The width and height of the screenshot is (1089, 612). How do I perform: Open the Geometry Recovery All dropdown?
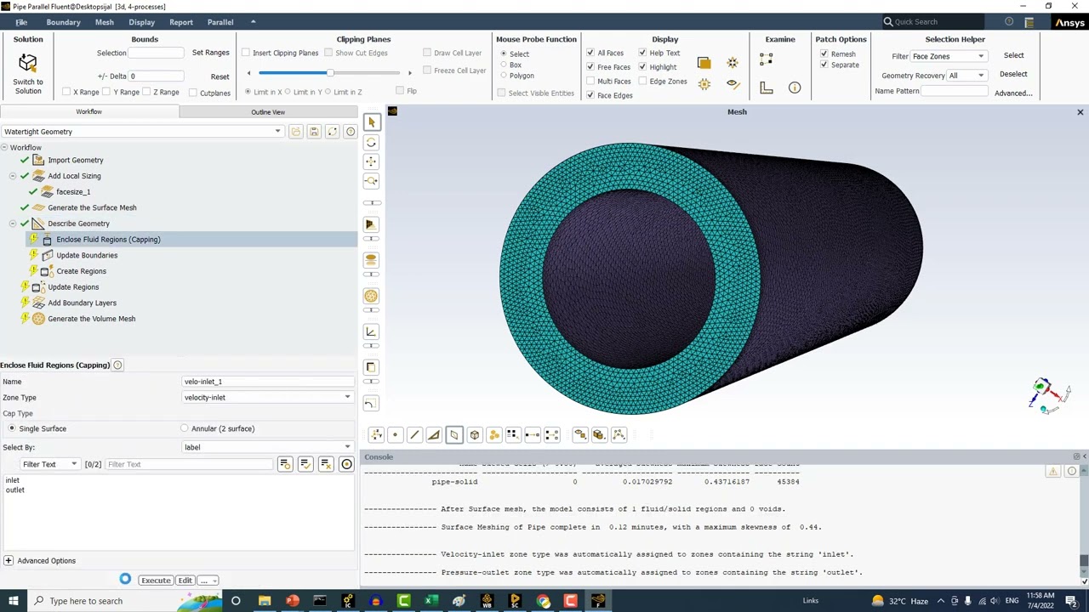pyautogui.click(x=966, y=76)
